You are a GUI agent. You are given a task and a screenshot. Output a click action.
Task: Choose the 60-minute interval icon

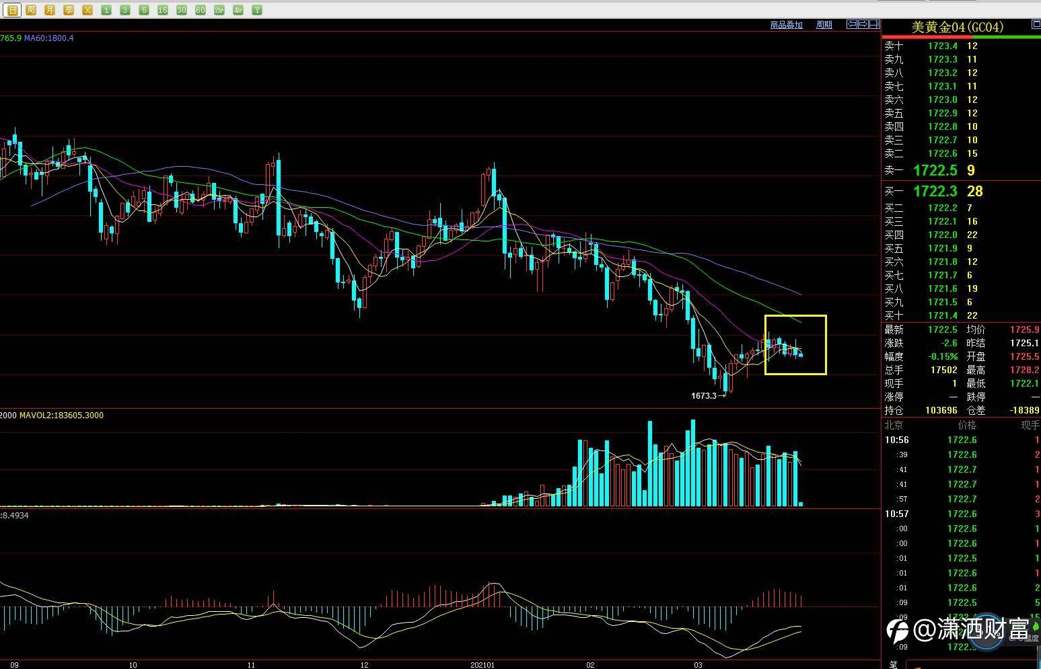click(201, 10)
